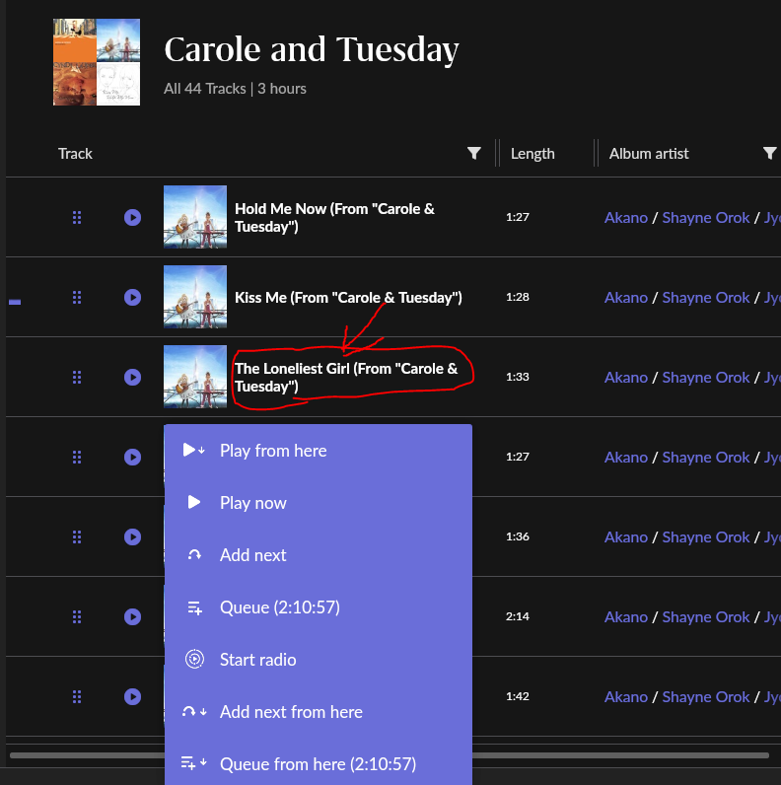Click the Kiss Me track title
The height and width of the screenshot is (785, 781).
point(348,298)
